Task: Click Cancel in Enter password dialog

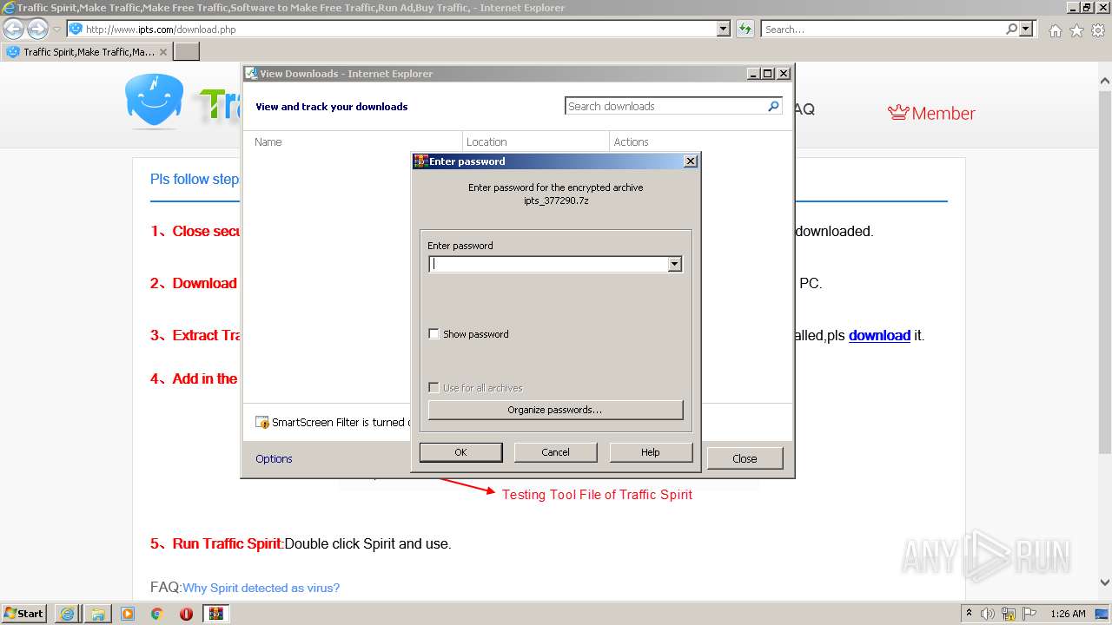Action: pyautogui.click(x=555, y=452)
